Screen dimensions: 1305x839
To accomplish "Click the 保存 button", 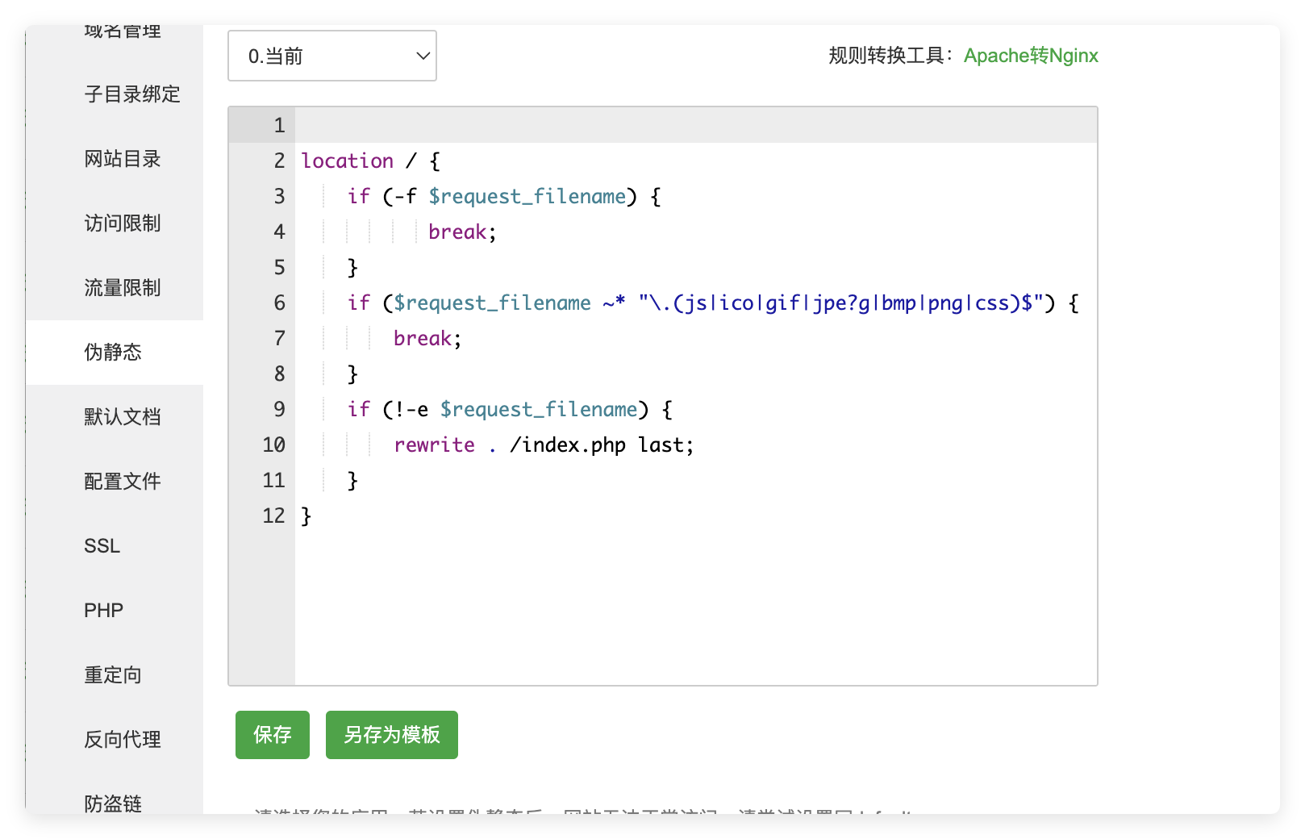I will pos(273,735).
